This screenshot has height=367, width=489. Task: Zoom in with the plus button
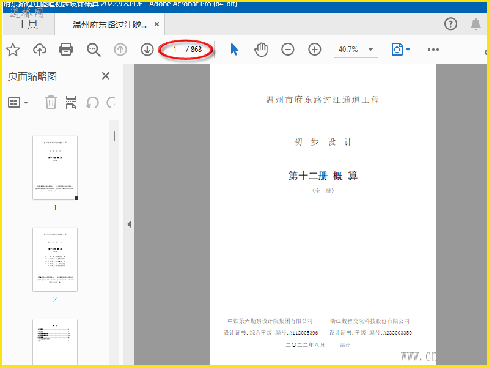coord(315,50)
